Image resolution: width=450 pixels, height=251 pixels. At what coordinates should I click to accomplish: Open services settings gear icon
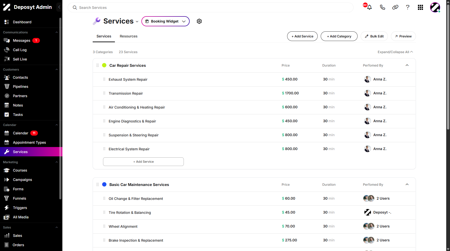(x=199, y=21)
